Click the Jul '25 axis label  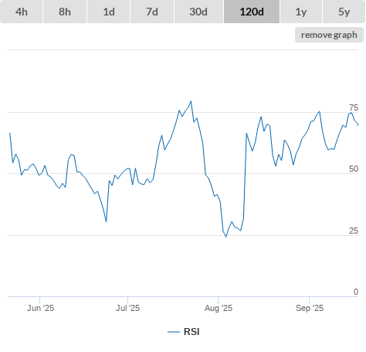[127, 308]
